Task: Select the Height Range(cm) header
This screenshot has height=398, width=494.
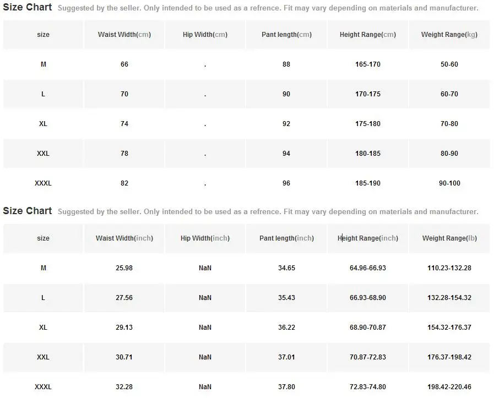Action: pyautogui.click(x=368, y=35)
